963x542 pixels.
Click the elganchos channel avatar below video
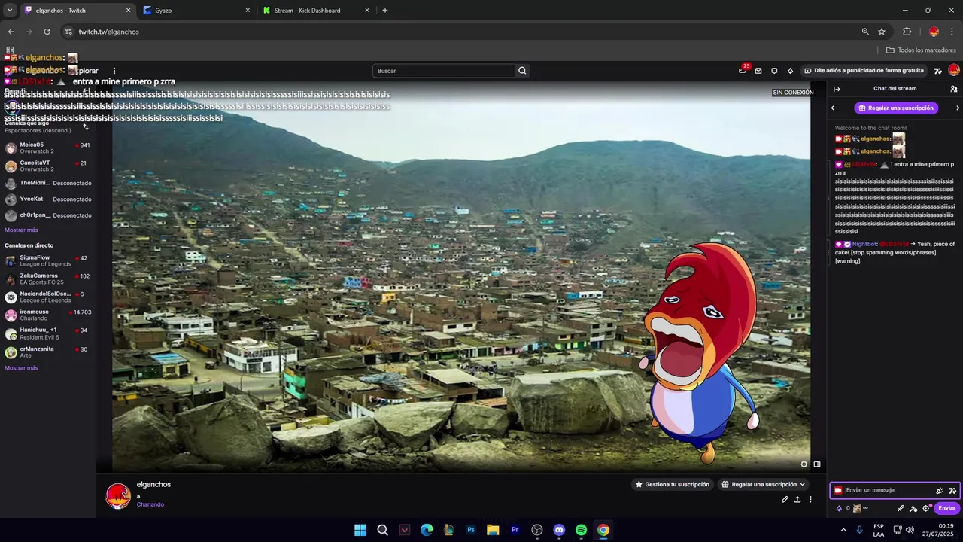118,496
